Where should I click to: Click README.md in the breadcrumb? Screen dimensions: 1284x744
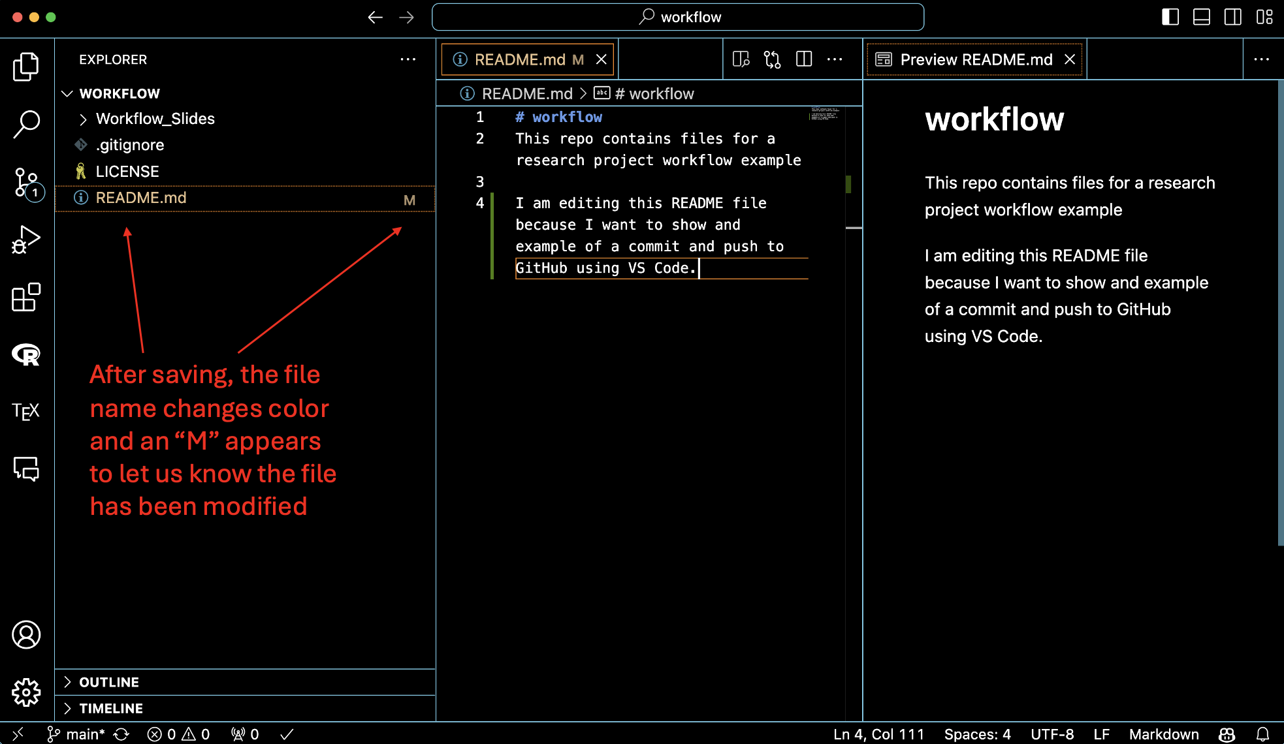pyautogui.click(x=527, y=94)
